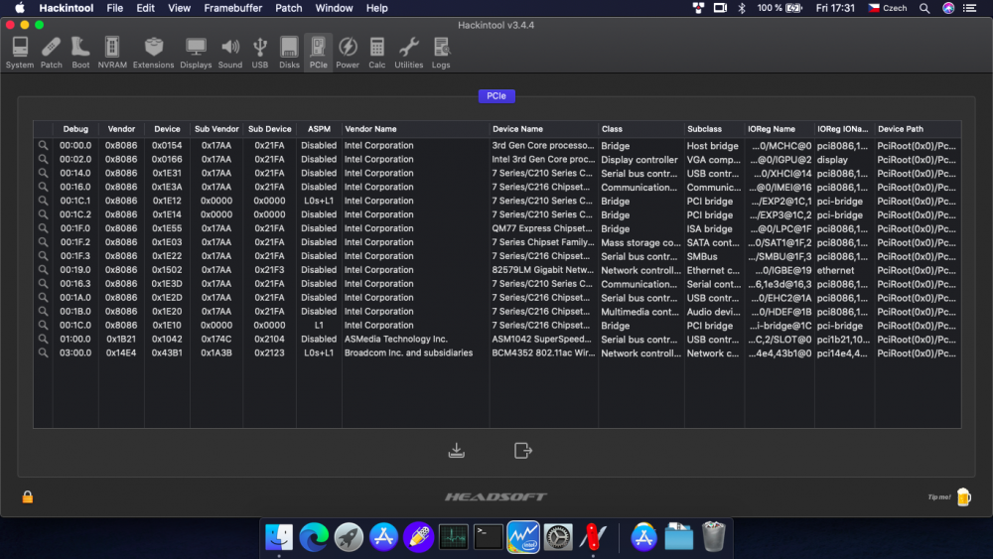
Task: Select the Host bridge subclass cell
Action: [712, 146]
